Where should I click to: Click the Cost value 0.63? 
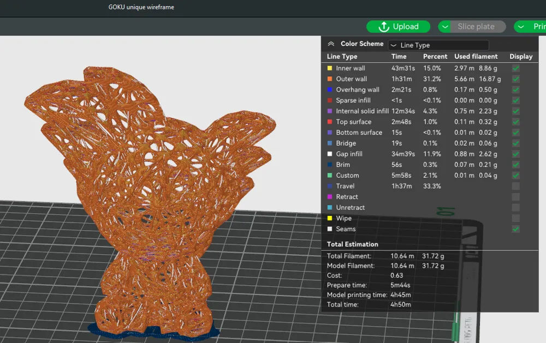pyautogui.click(x=396, y=275)
